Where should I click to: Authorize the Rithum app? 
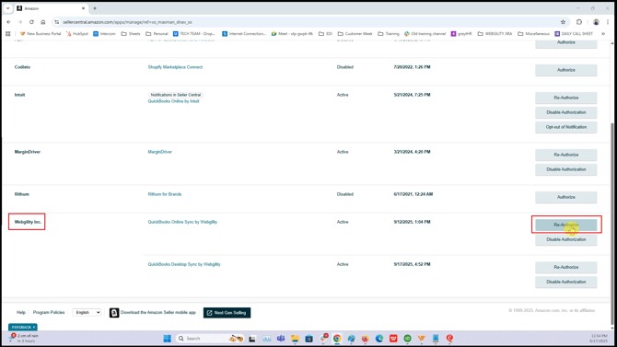point(565,197)
